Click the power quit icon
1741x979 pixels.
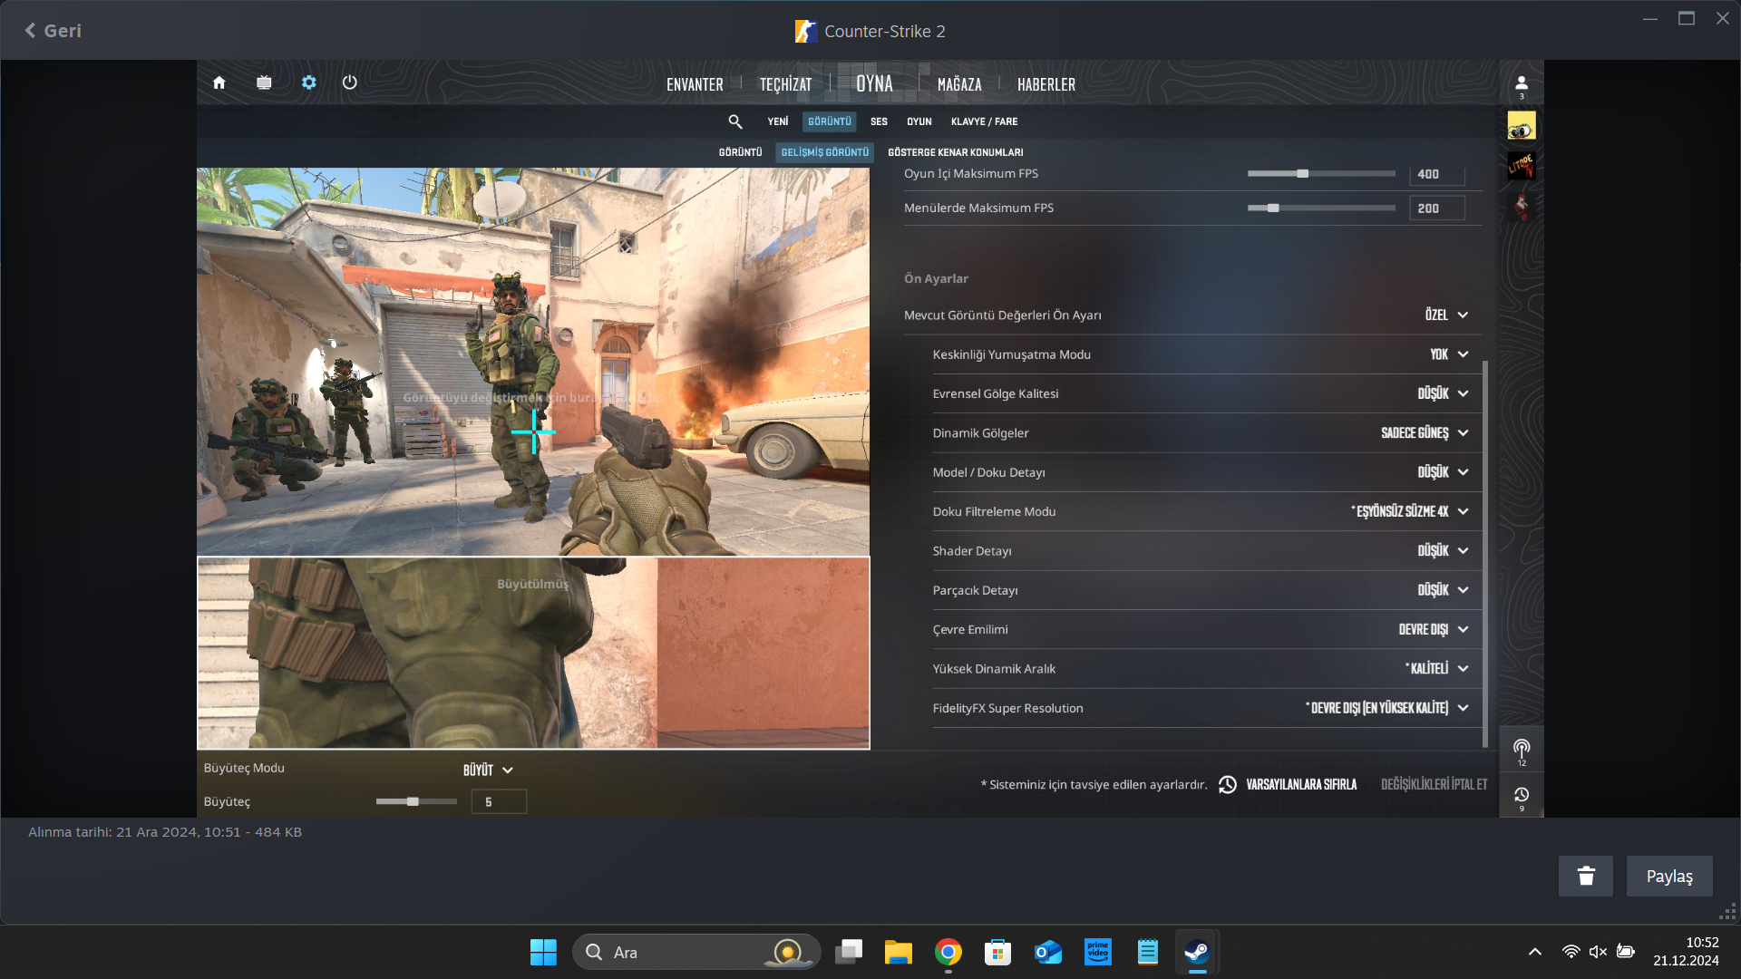click(x=350, y=82)
